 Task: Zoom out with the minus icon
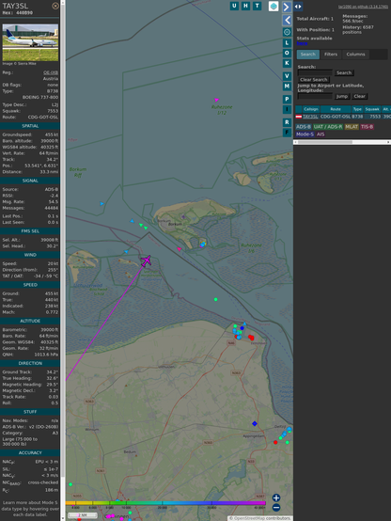click(x=276, y=508)
